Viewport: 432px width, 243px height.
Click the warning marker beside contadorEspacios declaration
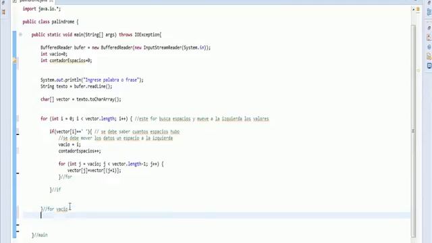pos(15,61)
